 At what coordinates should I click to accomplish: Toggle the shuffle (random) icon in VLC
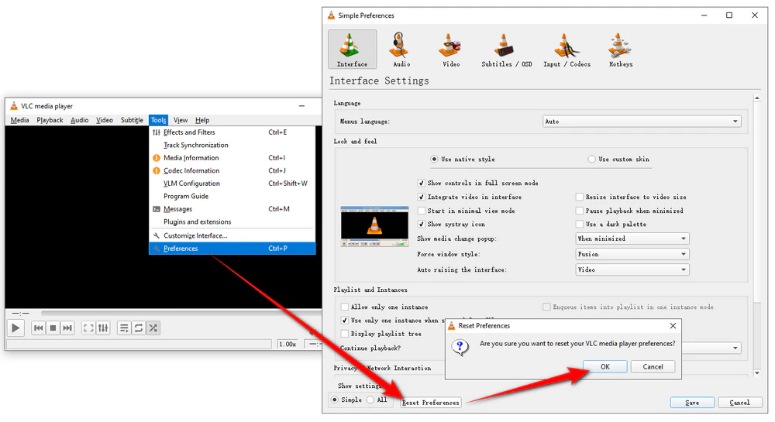(153, 328)
